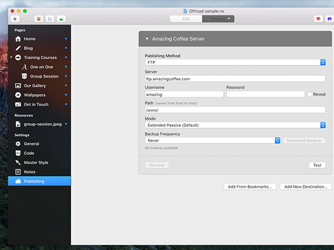Click the Code shield icon in Settings

tap(18, 153)
